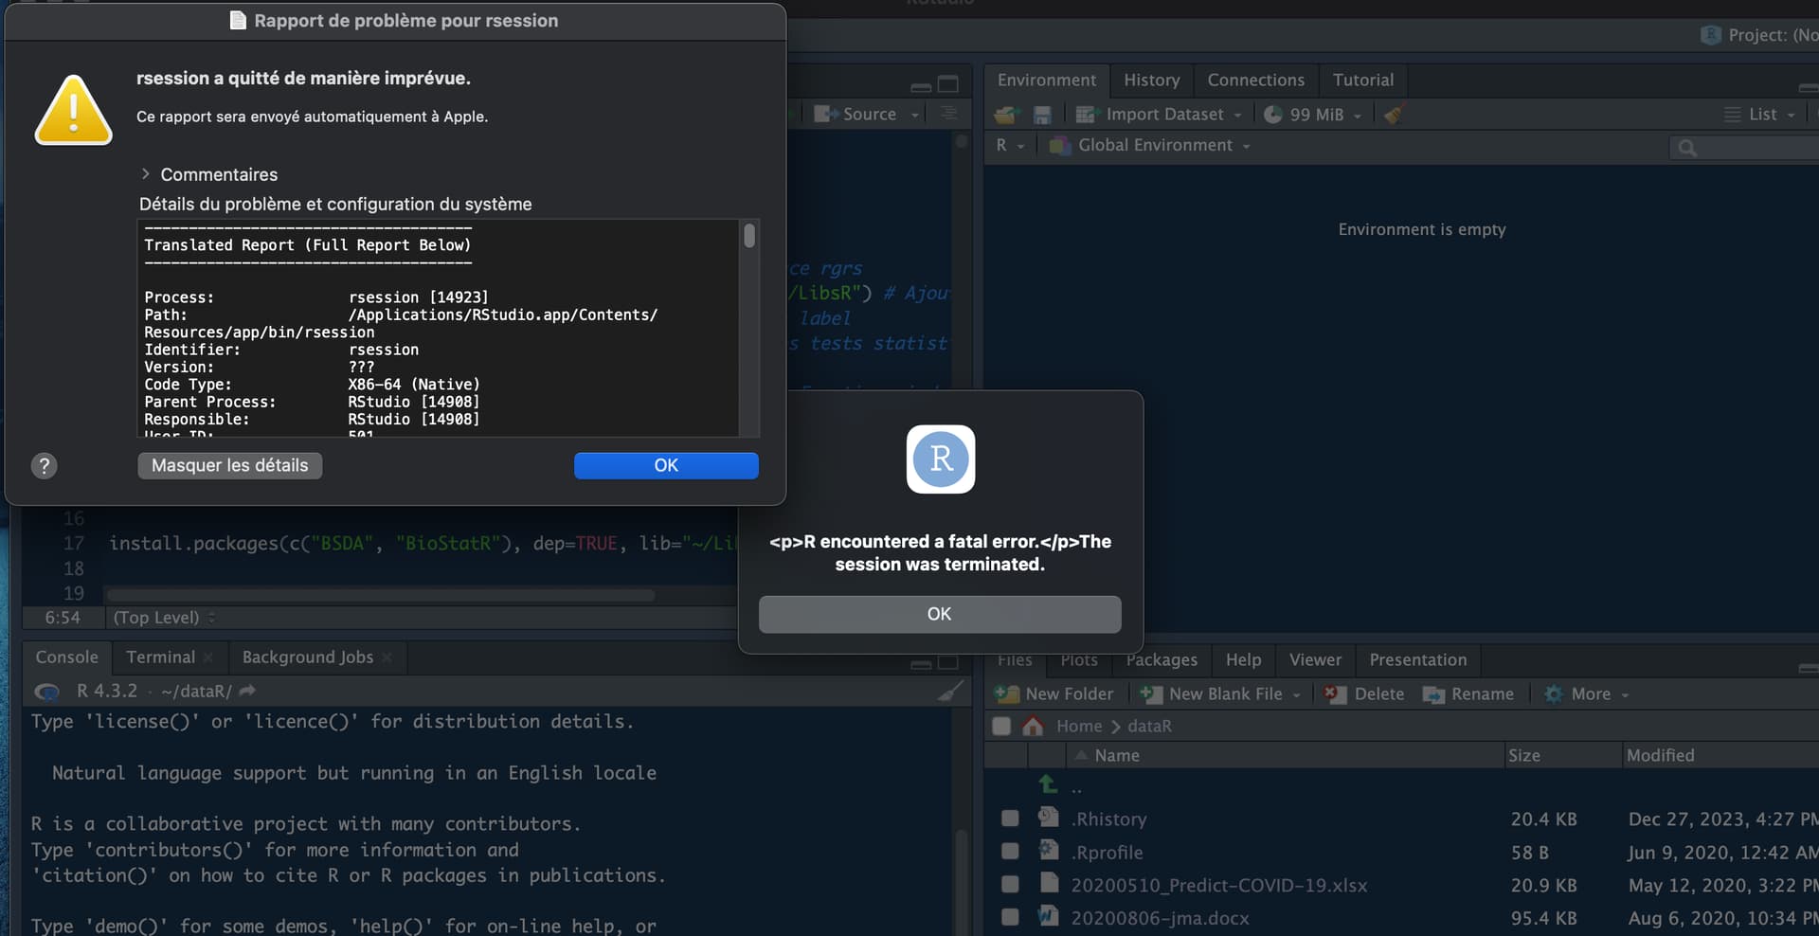The height and width of the screenshot is (936, 1819).
Task: Click the editor horizontal scrollbar
Action: 381,596
